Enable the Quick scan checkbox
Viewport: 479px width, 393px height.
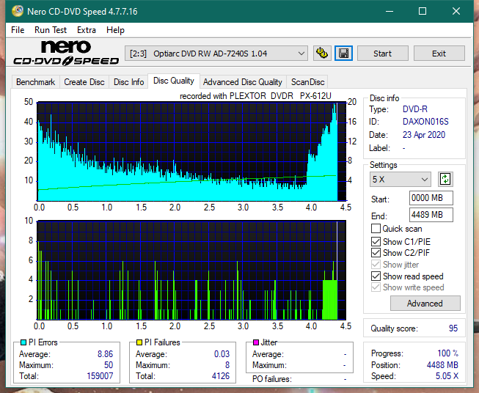click(x=376, y=229)
